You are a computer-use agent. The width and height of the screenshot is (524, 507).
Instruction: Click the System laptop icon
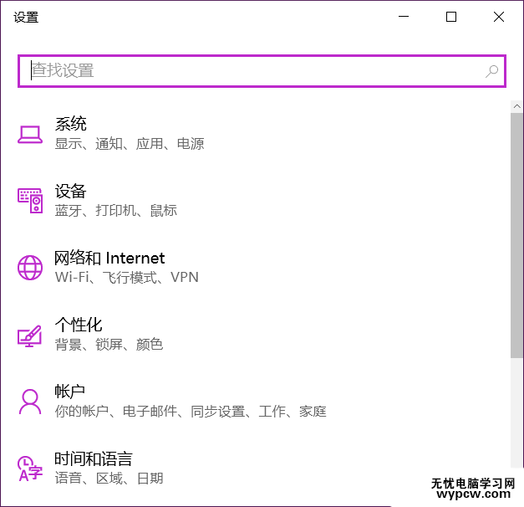(30, 135)
